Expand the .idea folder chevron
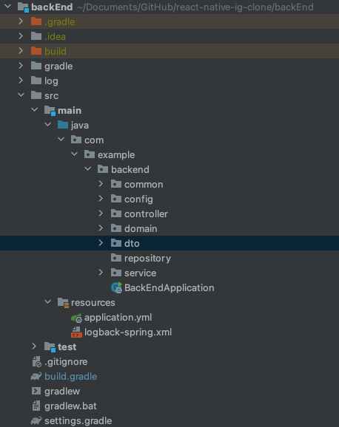This screenshot has width=339, height=427. [x=21, y=35]
